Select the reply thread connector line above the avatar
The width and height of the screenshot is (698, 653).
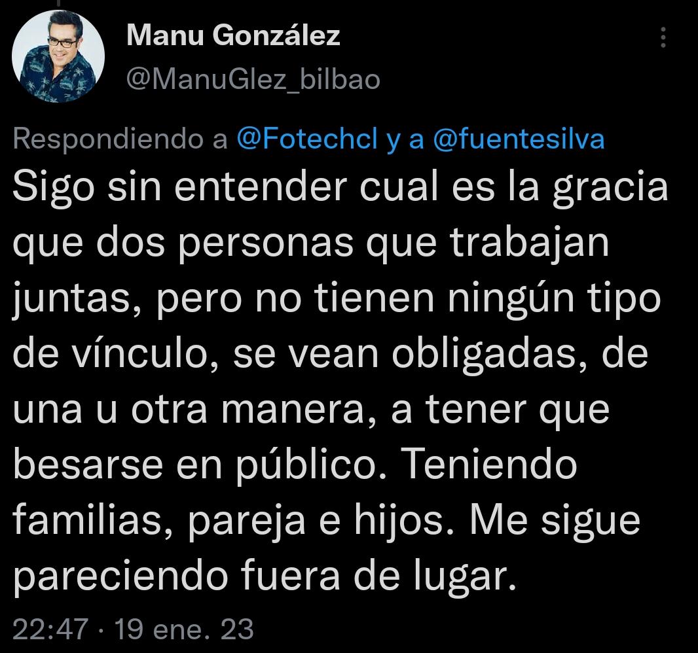click(x=58, y=3)
